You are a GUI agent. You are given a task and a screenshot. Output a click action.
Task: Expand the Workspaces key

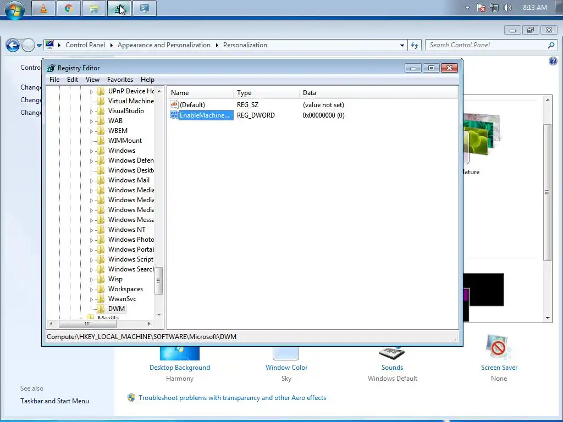(91, 290)
